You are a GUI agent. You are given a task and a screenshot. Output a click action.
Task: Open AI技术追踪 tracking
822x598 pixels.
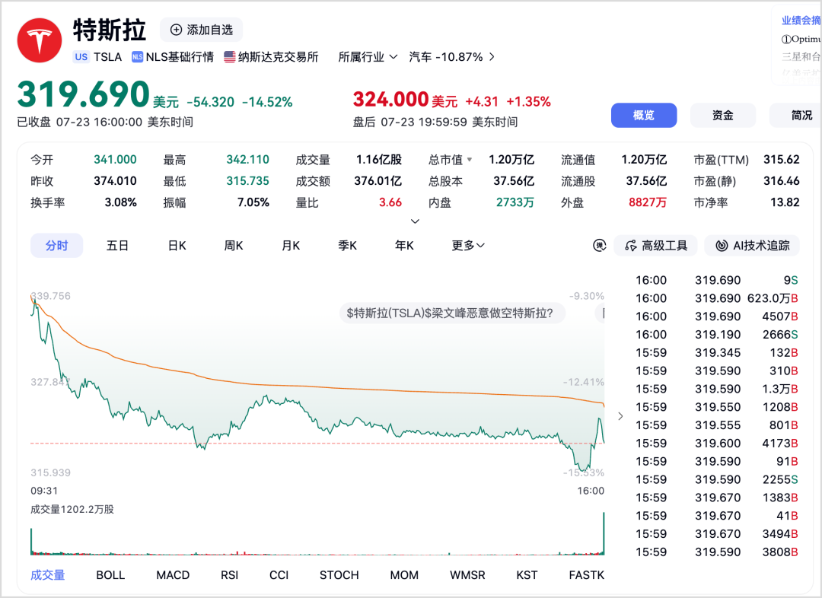[x=752, y=245]
